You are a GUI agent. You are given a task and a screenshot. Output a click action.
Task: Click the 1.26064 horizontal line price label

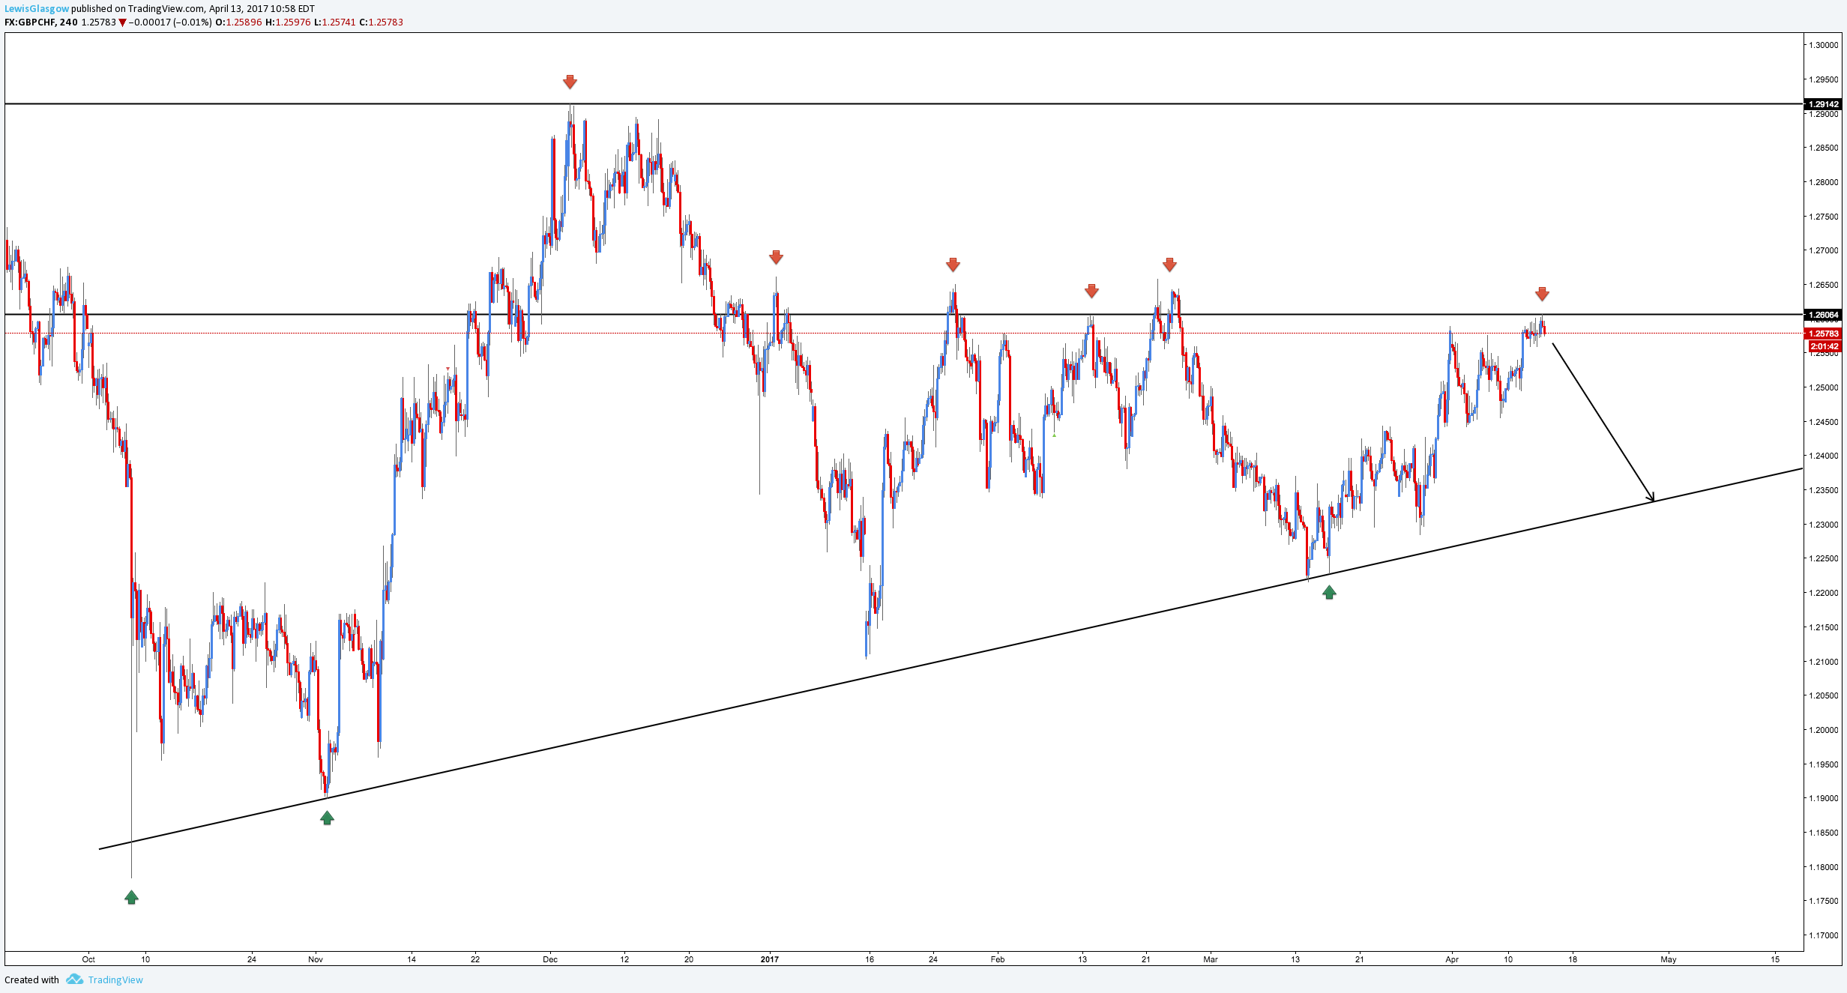tap(1823, 315)
